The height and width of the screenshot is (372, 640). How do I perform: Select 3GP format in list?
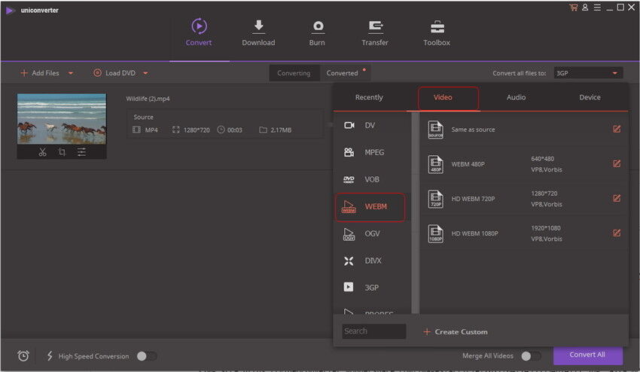(372, 288)
